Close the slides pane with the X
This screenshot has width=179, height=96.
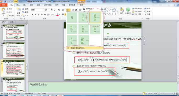(x=26, y=22)
